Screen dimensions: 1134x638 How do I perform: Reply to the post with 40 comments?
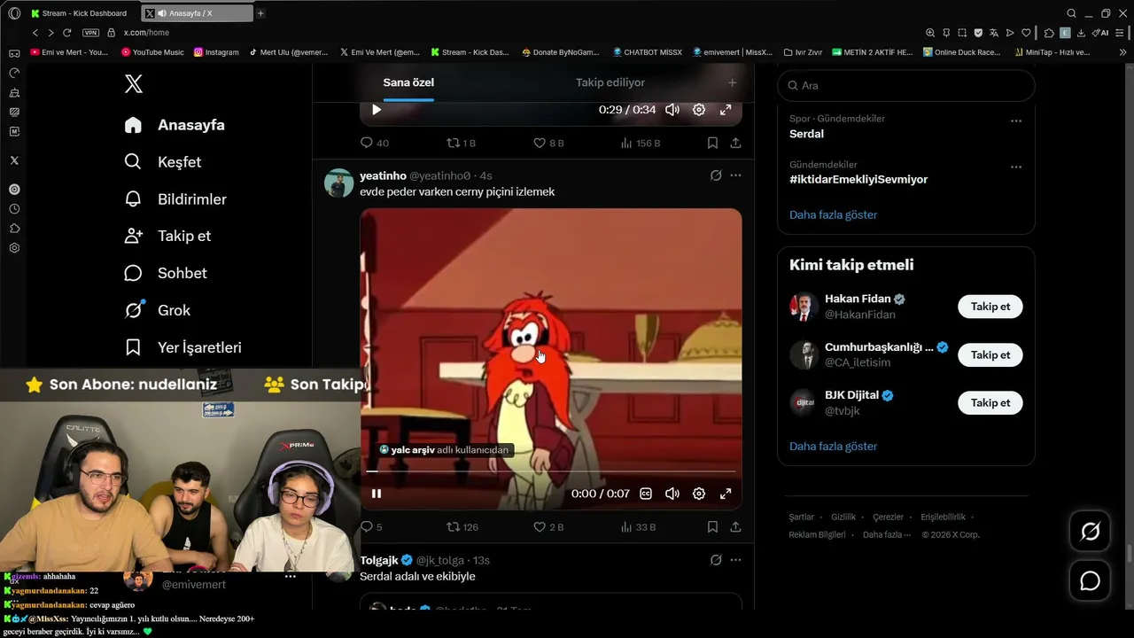(375, 143)
